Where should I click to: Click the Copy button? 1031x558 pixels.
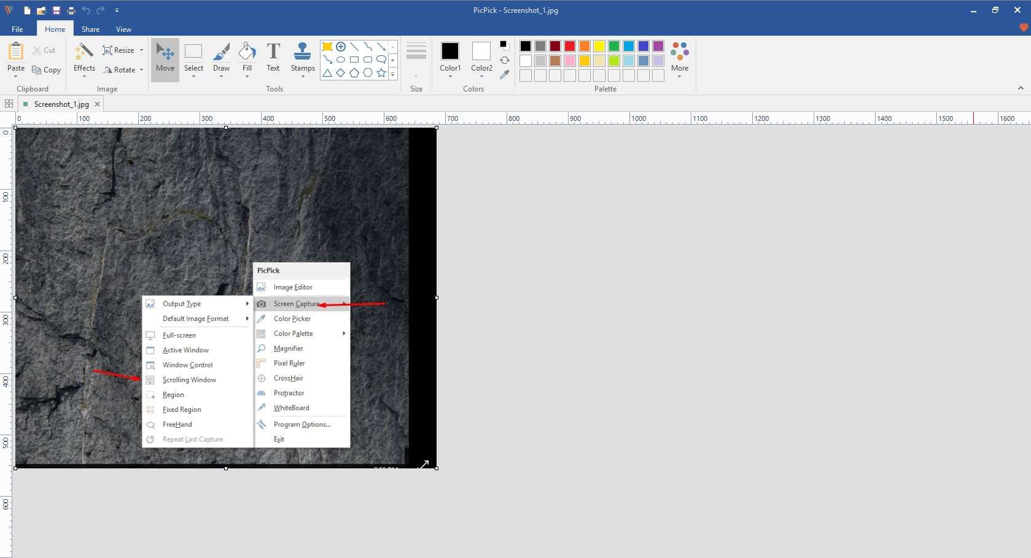click(47, 70)
